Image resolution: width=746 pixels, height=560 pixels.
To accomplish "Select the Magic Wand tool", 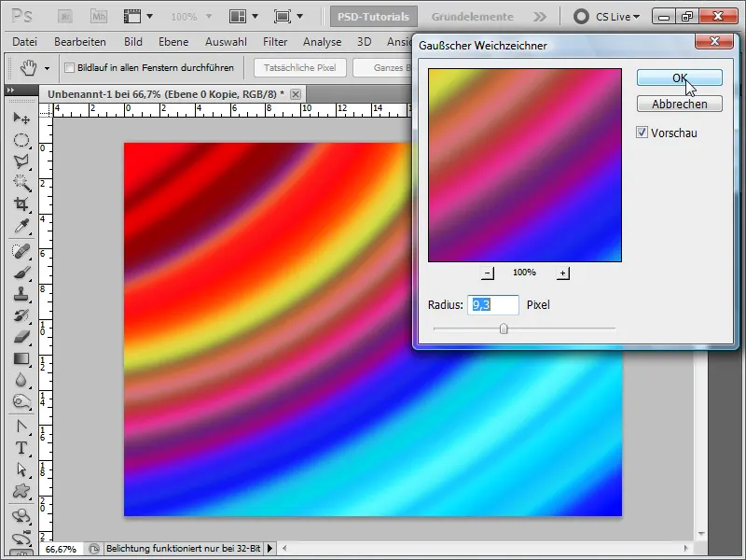I will click(x=21, y=183).
